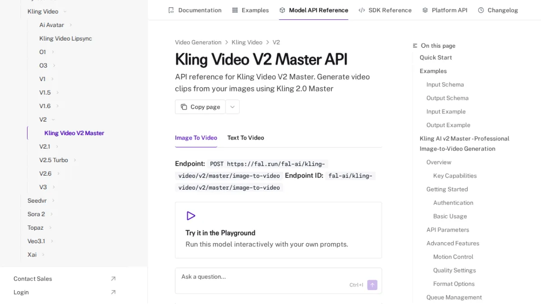Switch to the Text To Video tab
Screen dimensions: 541x304
(246, 138)
